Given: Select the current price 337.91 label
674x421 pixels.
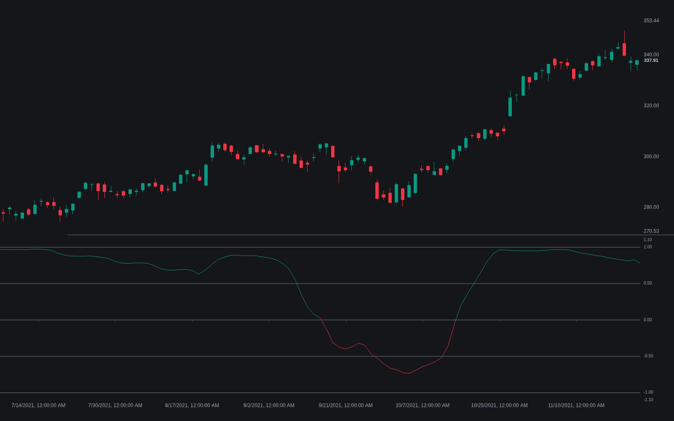Looking at the screenshot, I should coord(651,60).
